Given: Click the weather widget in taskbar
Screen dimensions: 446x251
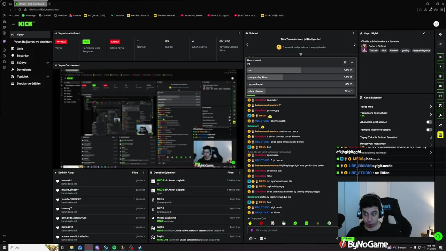Looking at the screenshot, I should click(397, 248).
